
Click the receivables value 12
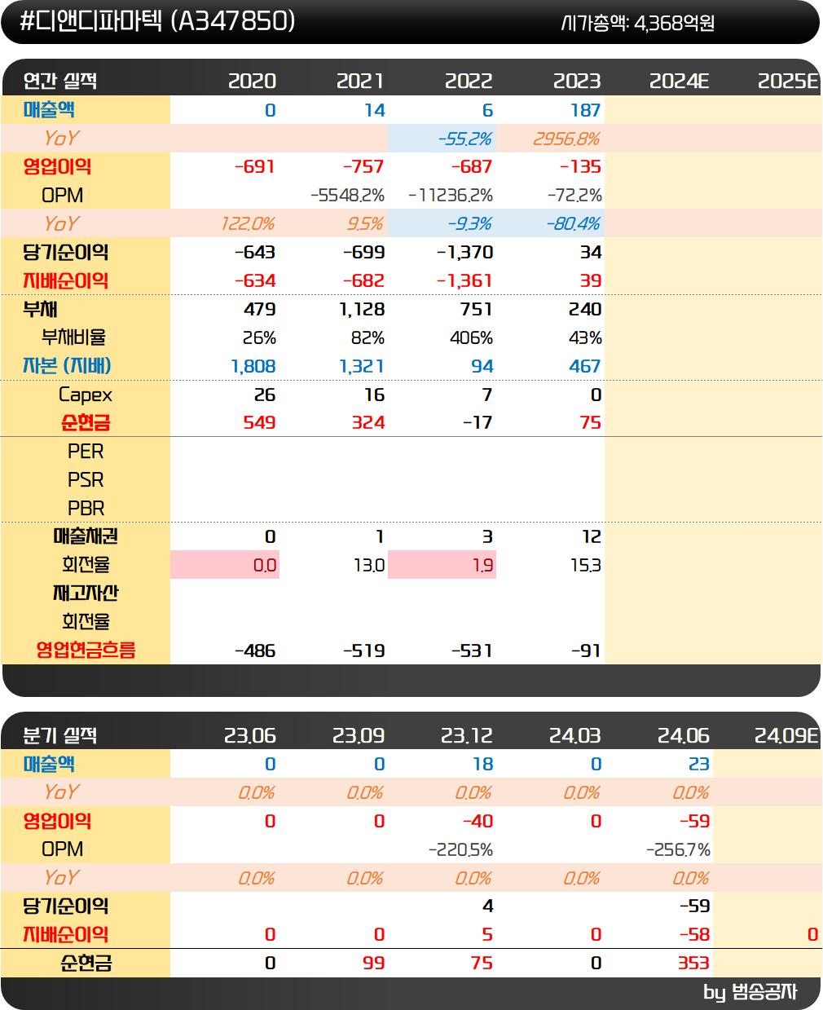coord(592,537)
